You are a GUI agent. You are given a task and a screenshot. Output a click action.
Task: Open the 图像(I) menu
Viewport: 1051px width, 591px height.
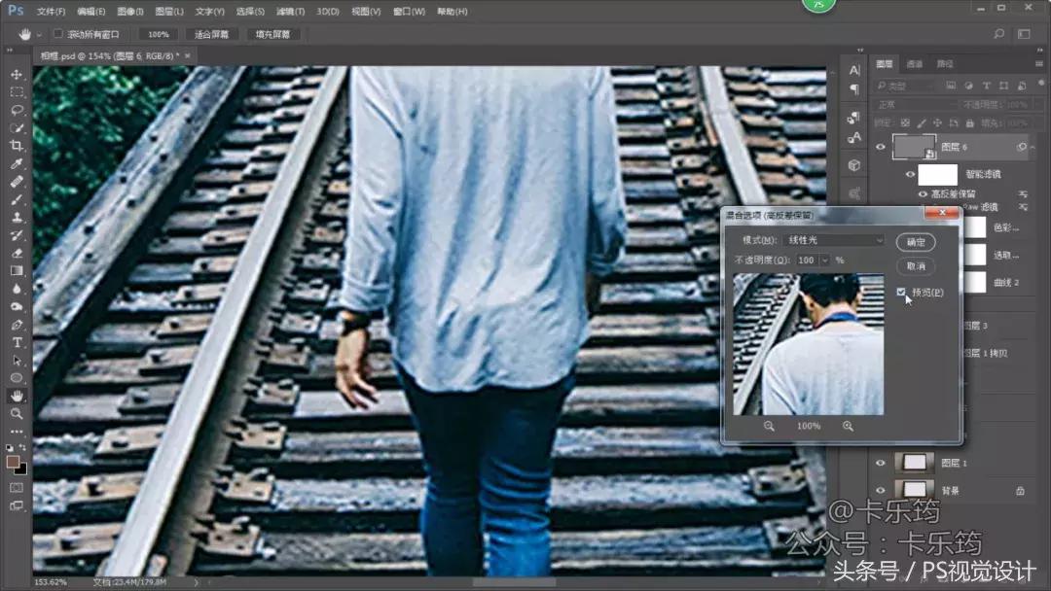pyautogui.click(x=130, y=12)
